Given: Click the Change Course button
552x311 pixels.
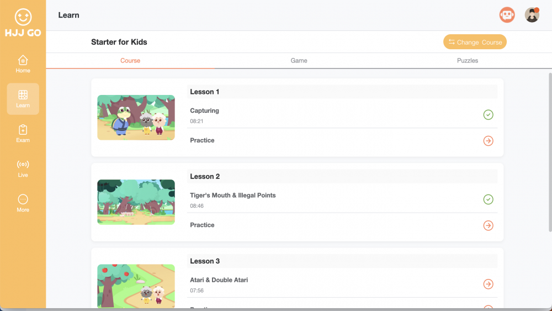Looking at the screenshot, I should pos(475,42).
